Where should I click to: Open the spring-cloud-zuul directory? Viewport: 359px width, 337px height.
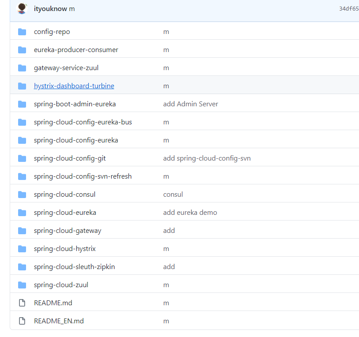point(61,285)
